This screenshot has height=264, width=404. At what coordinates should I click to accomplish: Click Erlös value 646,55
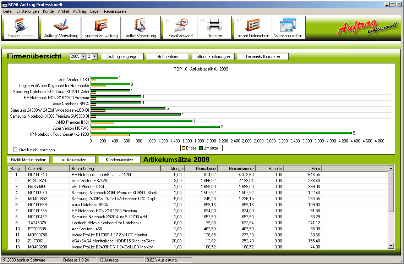point(314,175)
